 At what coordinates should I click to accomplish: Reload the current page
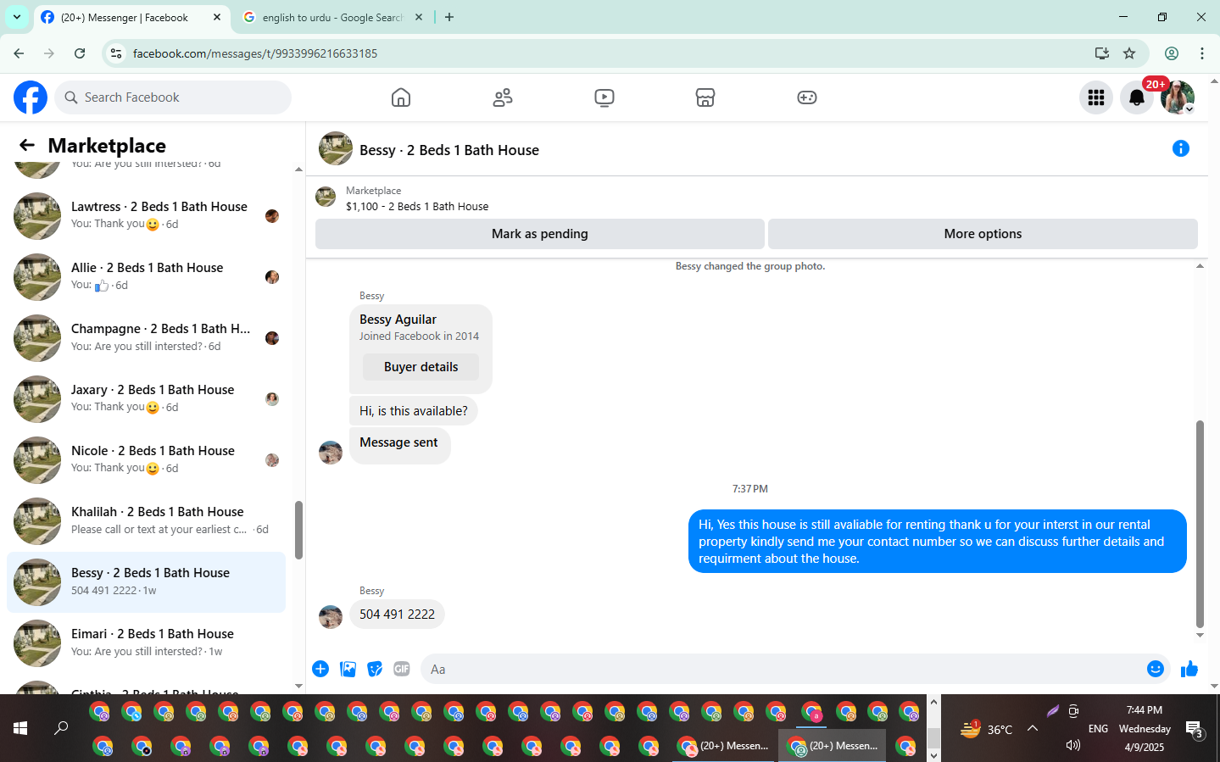coord(80,53)
